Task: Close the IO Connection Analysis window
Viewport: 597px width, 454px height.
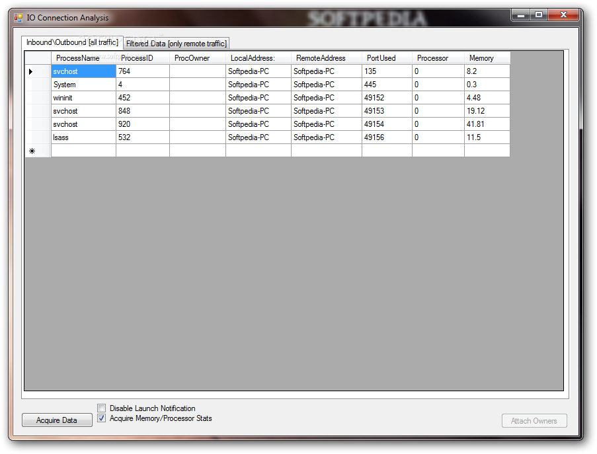Action: (563, 15)
